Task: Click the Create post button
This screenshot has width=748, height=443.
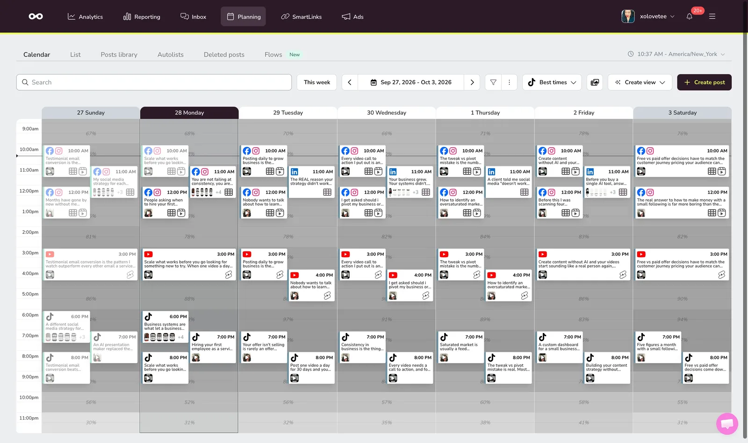Action: pyautogui.click(x=705, y=82)
